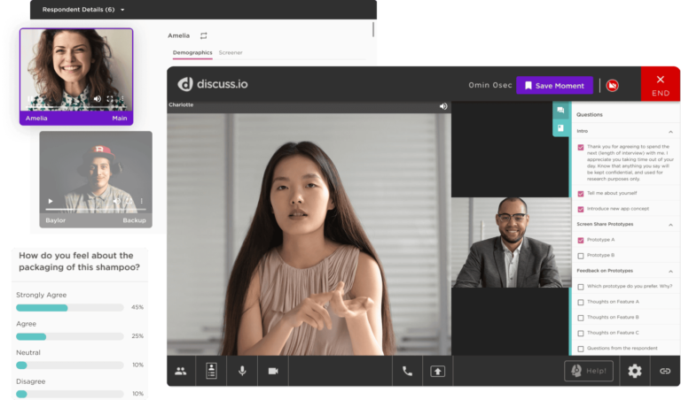Click the Help! button
681x400 pixels.
(589, 371)
